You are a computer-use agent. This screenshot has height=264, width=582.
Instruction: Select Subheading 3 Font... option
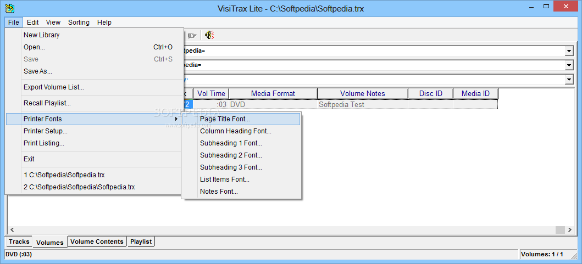[241, 167]
